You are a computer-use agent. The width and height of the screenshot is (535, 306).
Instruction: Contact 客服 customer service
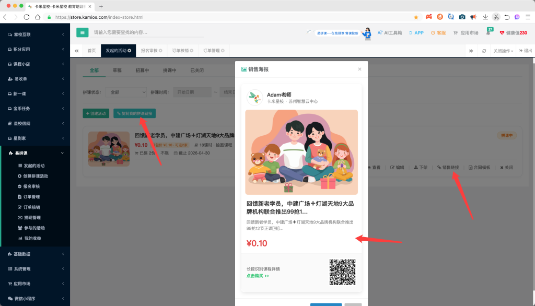[x=438, y=33]
